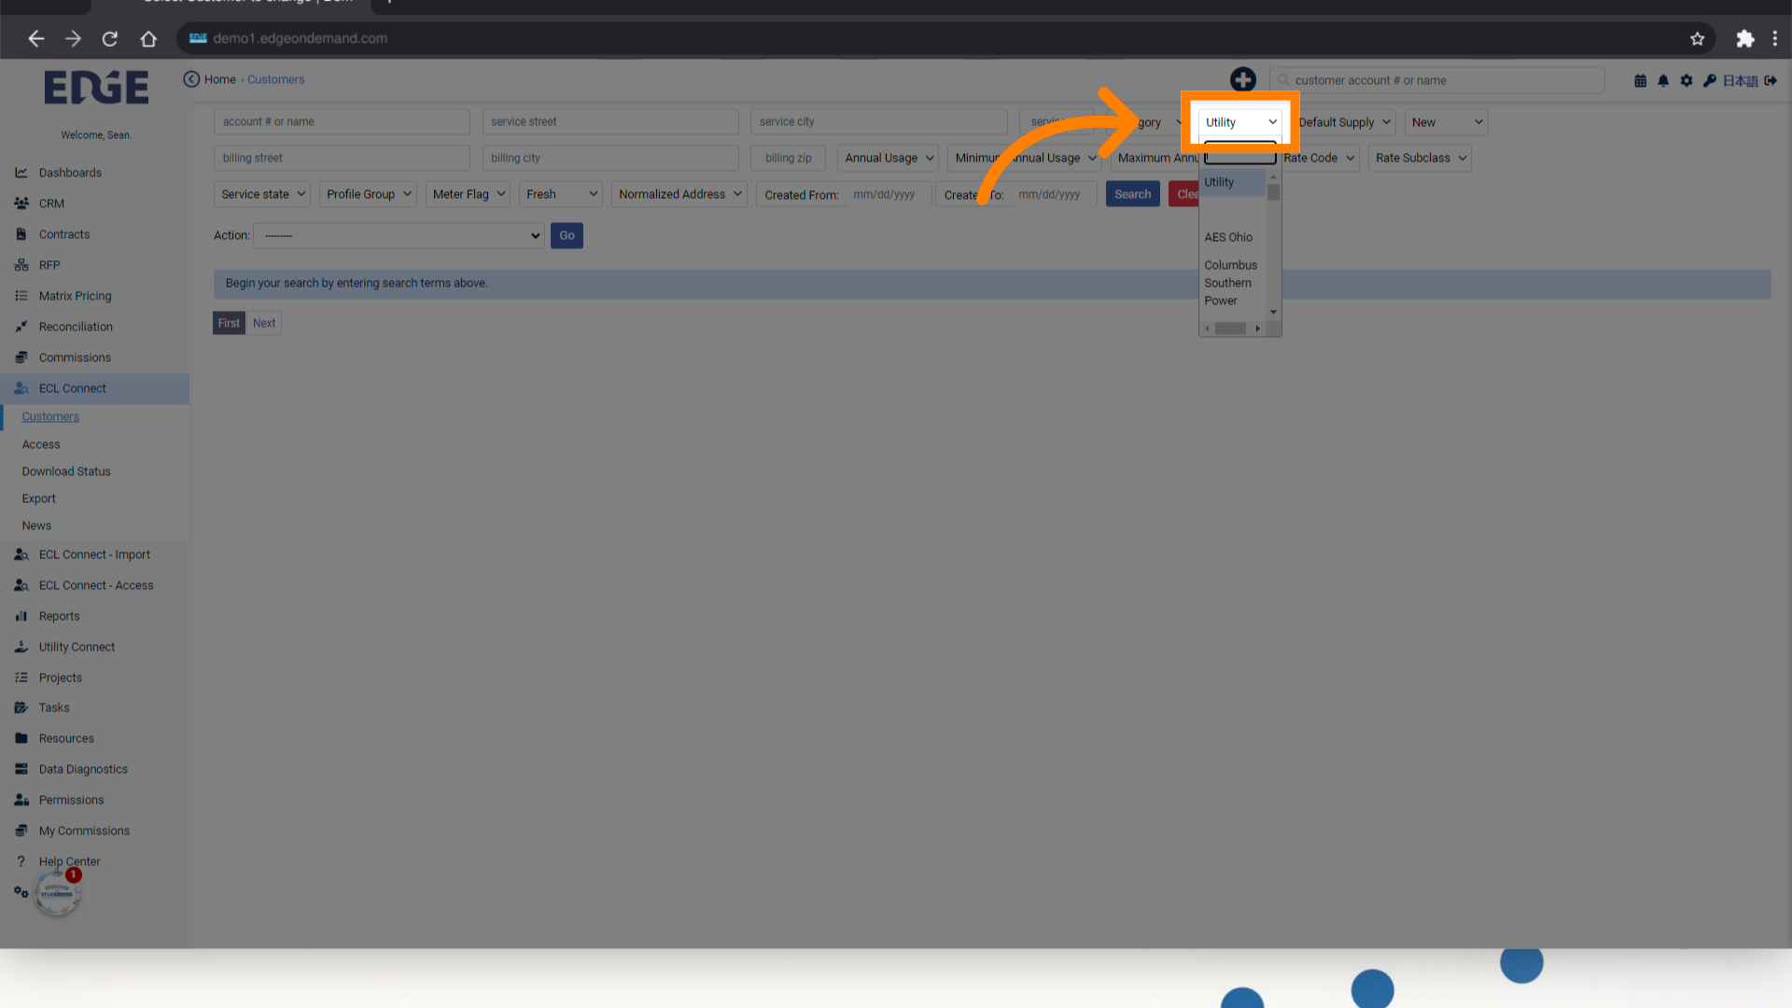This screenshot has height=1008, width=1792.
Task: Open Fresh dropdown
Action: pos(560,194)
